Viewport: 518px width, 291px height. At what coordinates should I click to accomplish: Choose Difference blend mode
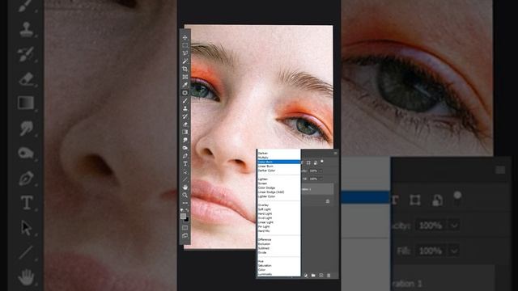coord(265,239)
